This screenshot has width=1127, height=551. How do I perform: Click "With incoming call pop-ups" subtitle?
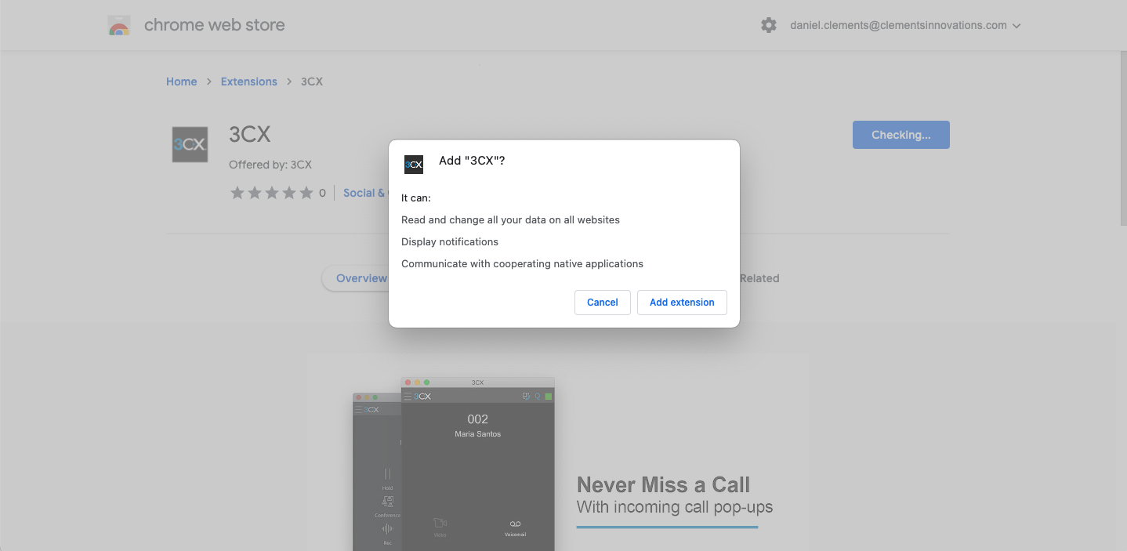[675, 507]
